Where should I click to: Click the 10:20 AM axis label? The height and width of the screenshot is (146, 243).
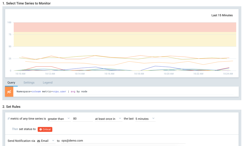coord(169,74)
